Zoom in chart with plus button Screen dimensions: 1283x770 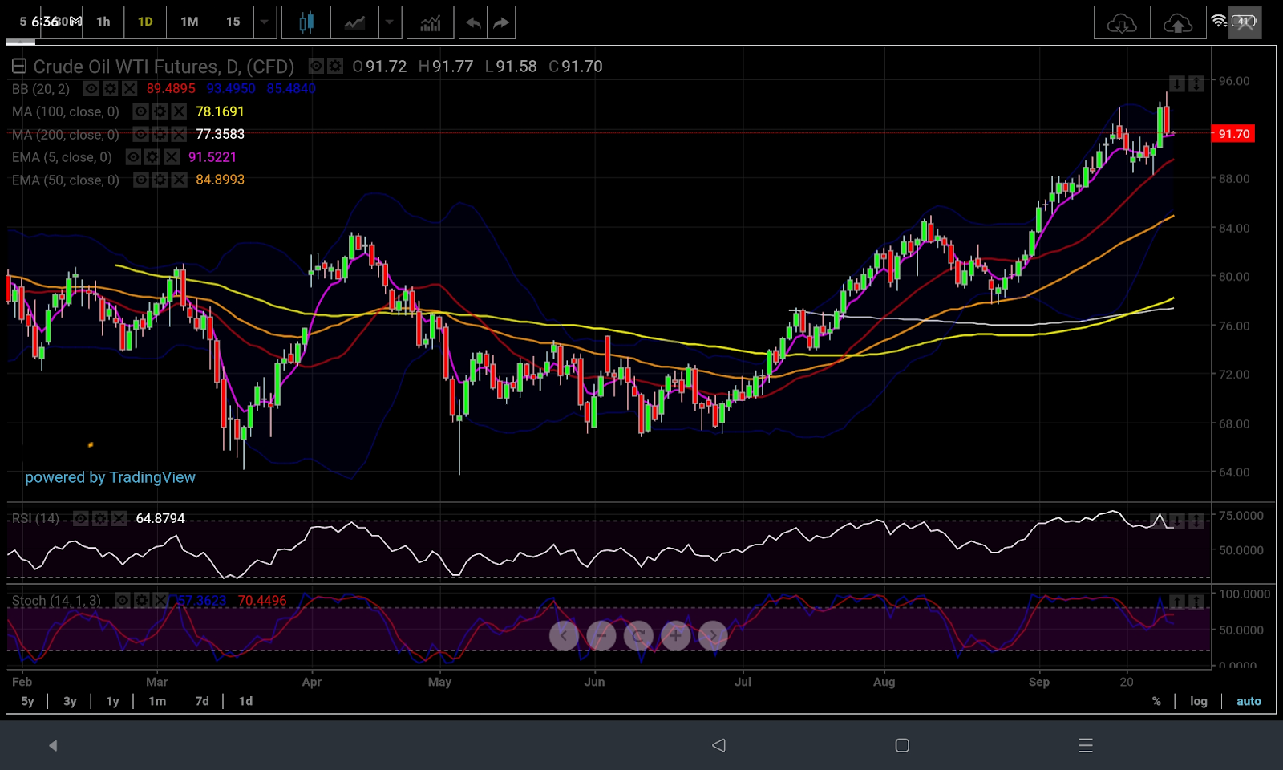coord(675,636)
